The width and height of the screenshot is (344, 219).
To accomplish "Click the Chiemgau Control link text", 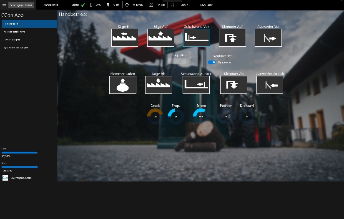I will (21, 178).
